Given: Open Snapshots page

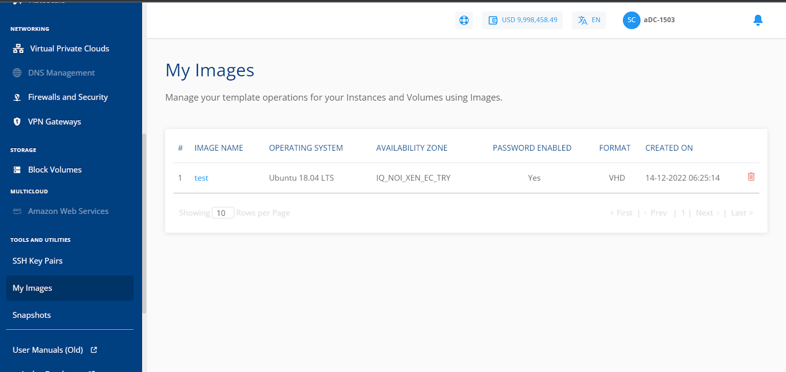Looking at the screenshot, I should pyautogui.click(x=31, y=315).
